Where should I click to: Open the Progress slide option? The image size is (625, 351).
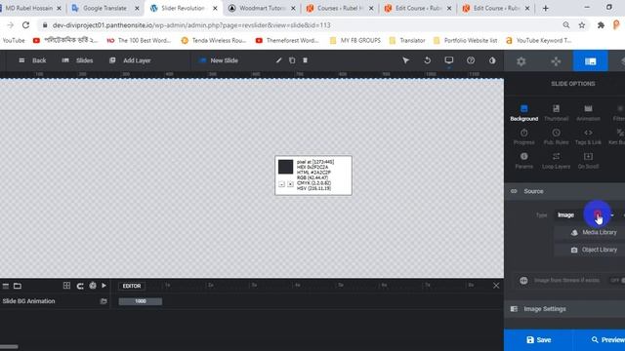[x=524, y=136]
